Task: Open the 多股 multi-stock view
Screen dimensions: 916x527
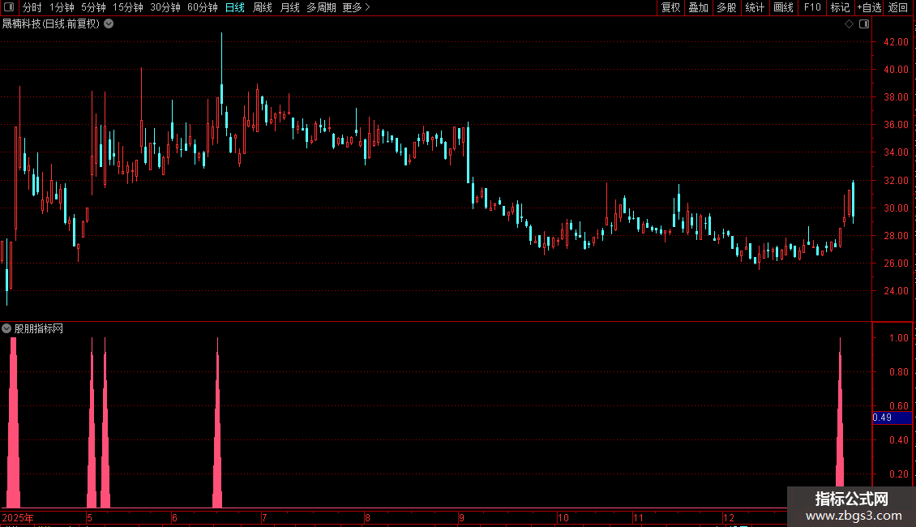Action: (727, 7)
